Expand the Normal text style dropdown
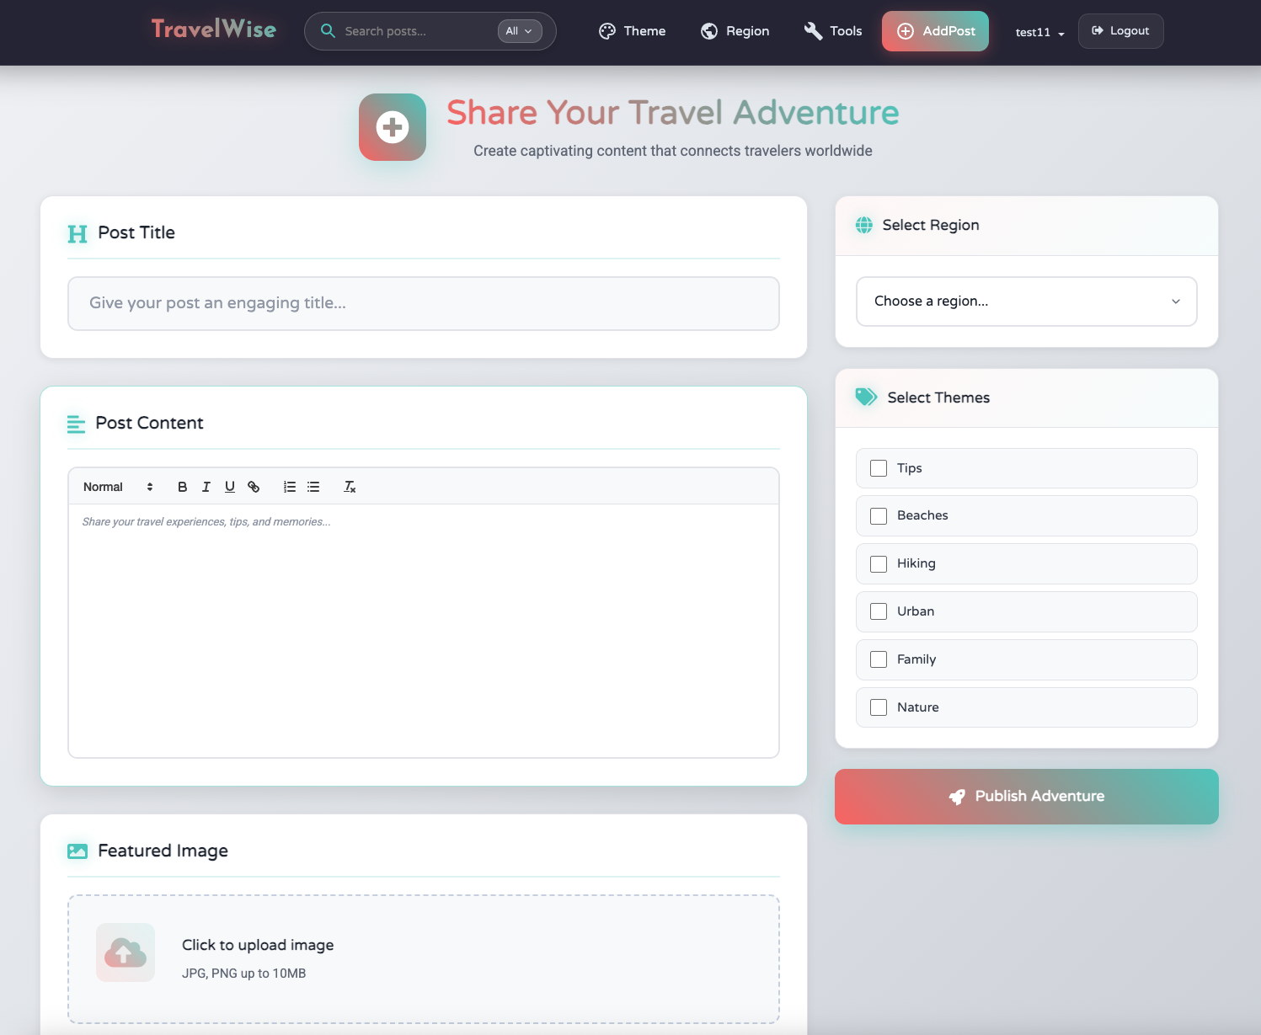This screenshot has height=1035, width=1261. [118, 487]
